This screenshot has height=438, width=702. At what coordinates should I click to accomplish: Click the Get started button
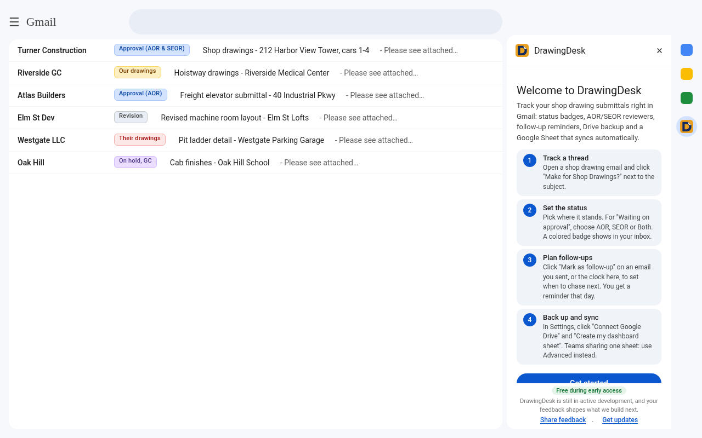click(x=589, y=379)
